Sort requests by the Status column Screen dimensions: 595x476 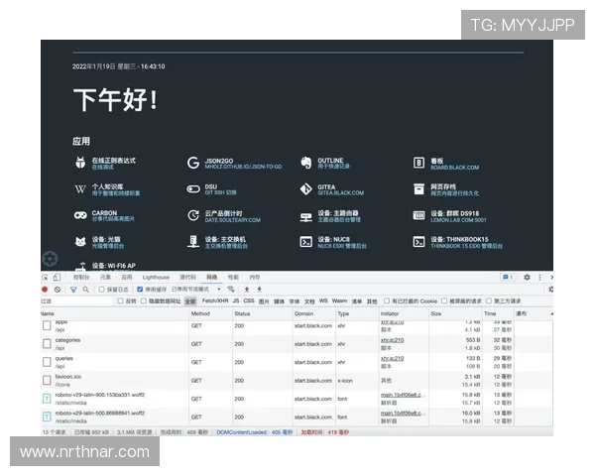tap(262, 313)
